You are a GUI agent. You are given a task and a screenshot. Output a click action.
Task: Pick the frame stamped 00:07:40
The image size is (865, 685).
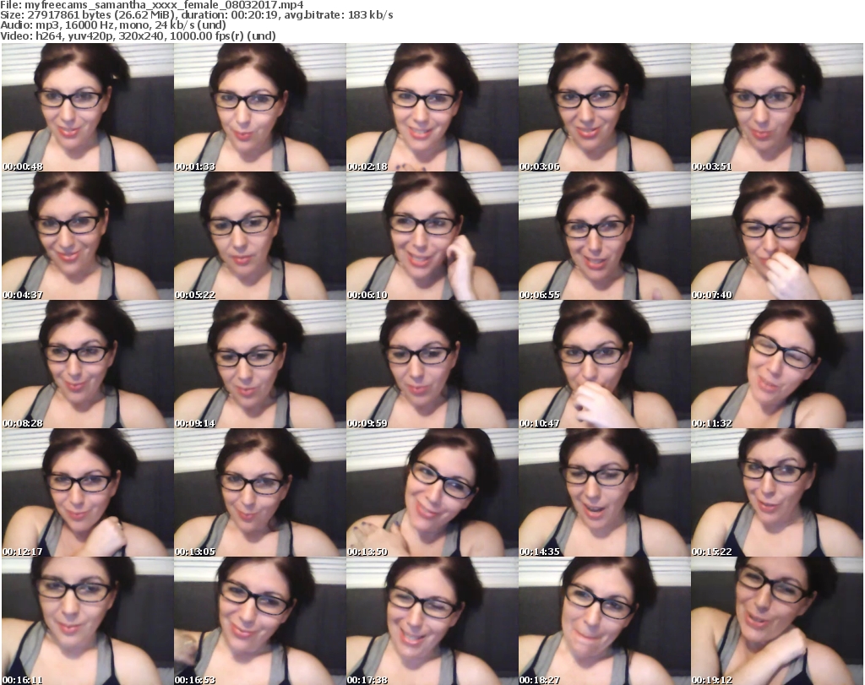(777, 236)
